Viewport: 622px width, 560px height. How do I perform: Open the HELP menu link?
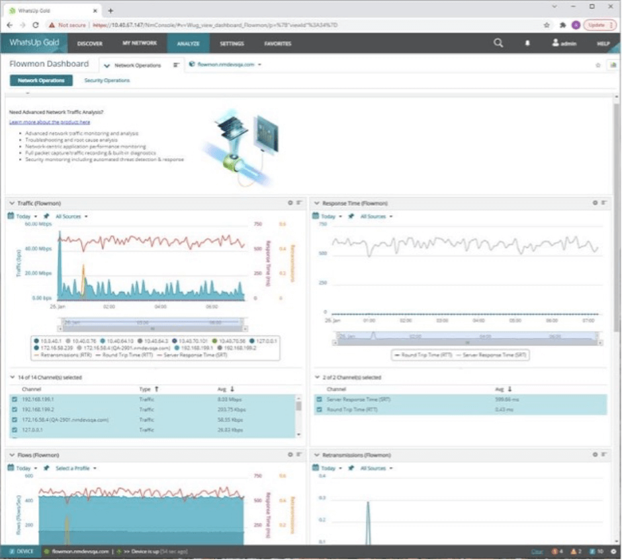tap(603, 44)
